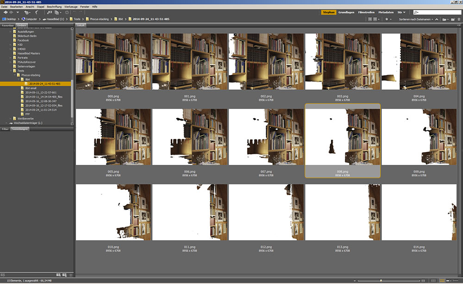Select the Bilderbuch Berlin folder
463x284 pixels.
click(27, 36)
